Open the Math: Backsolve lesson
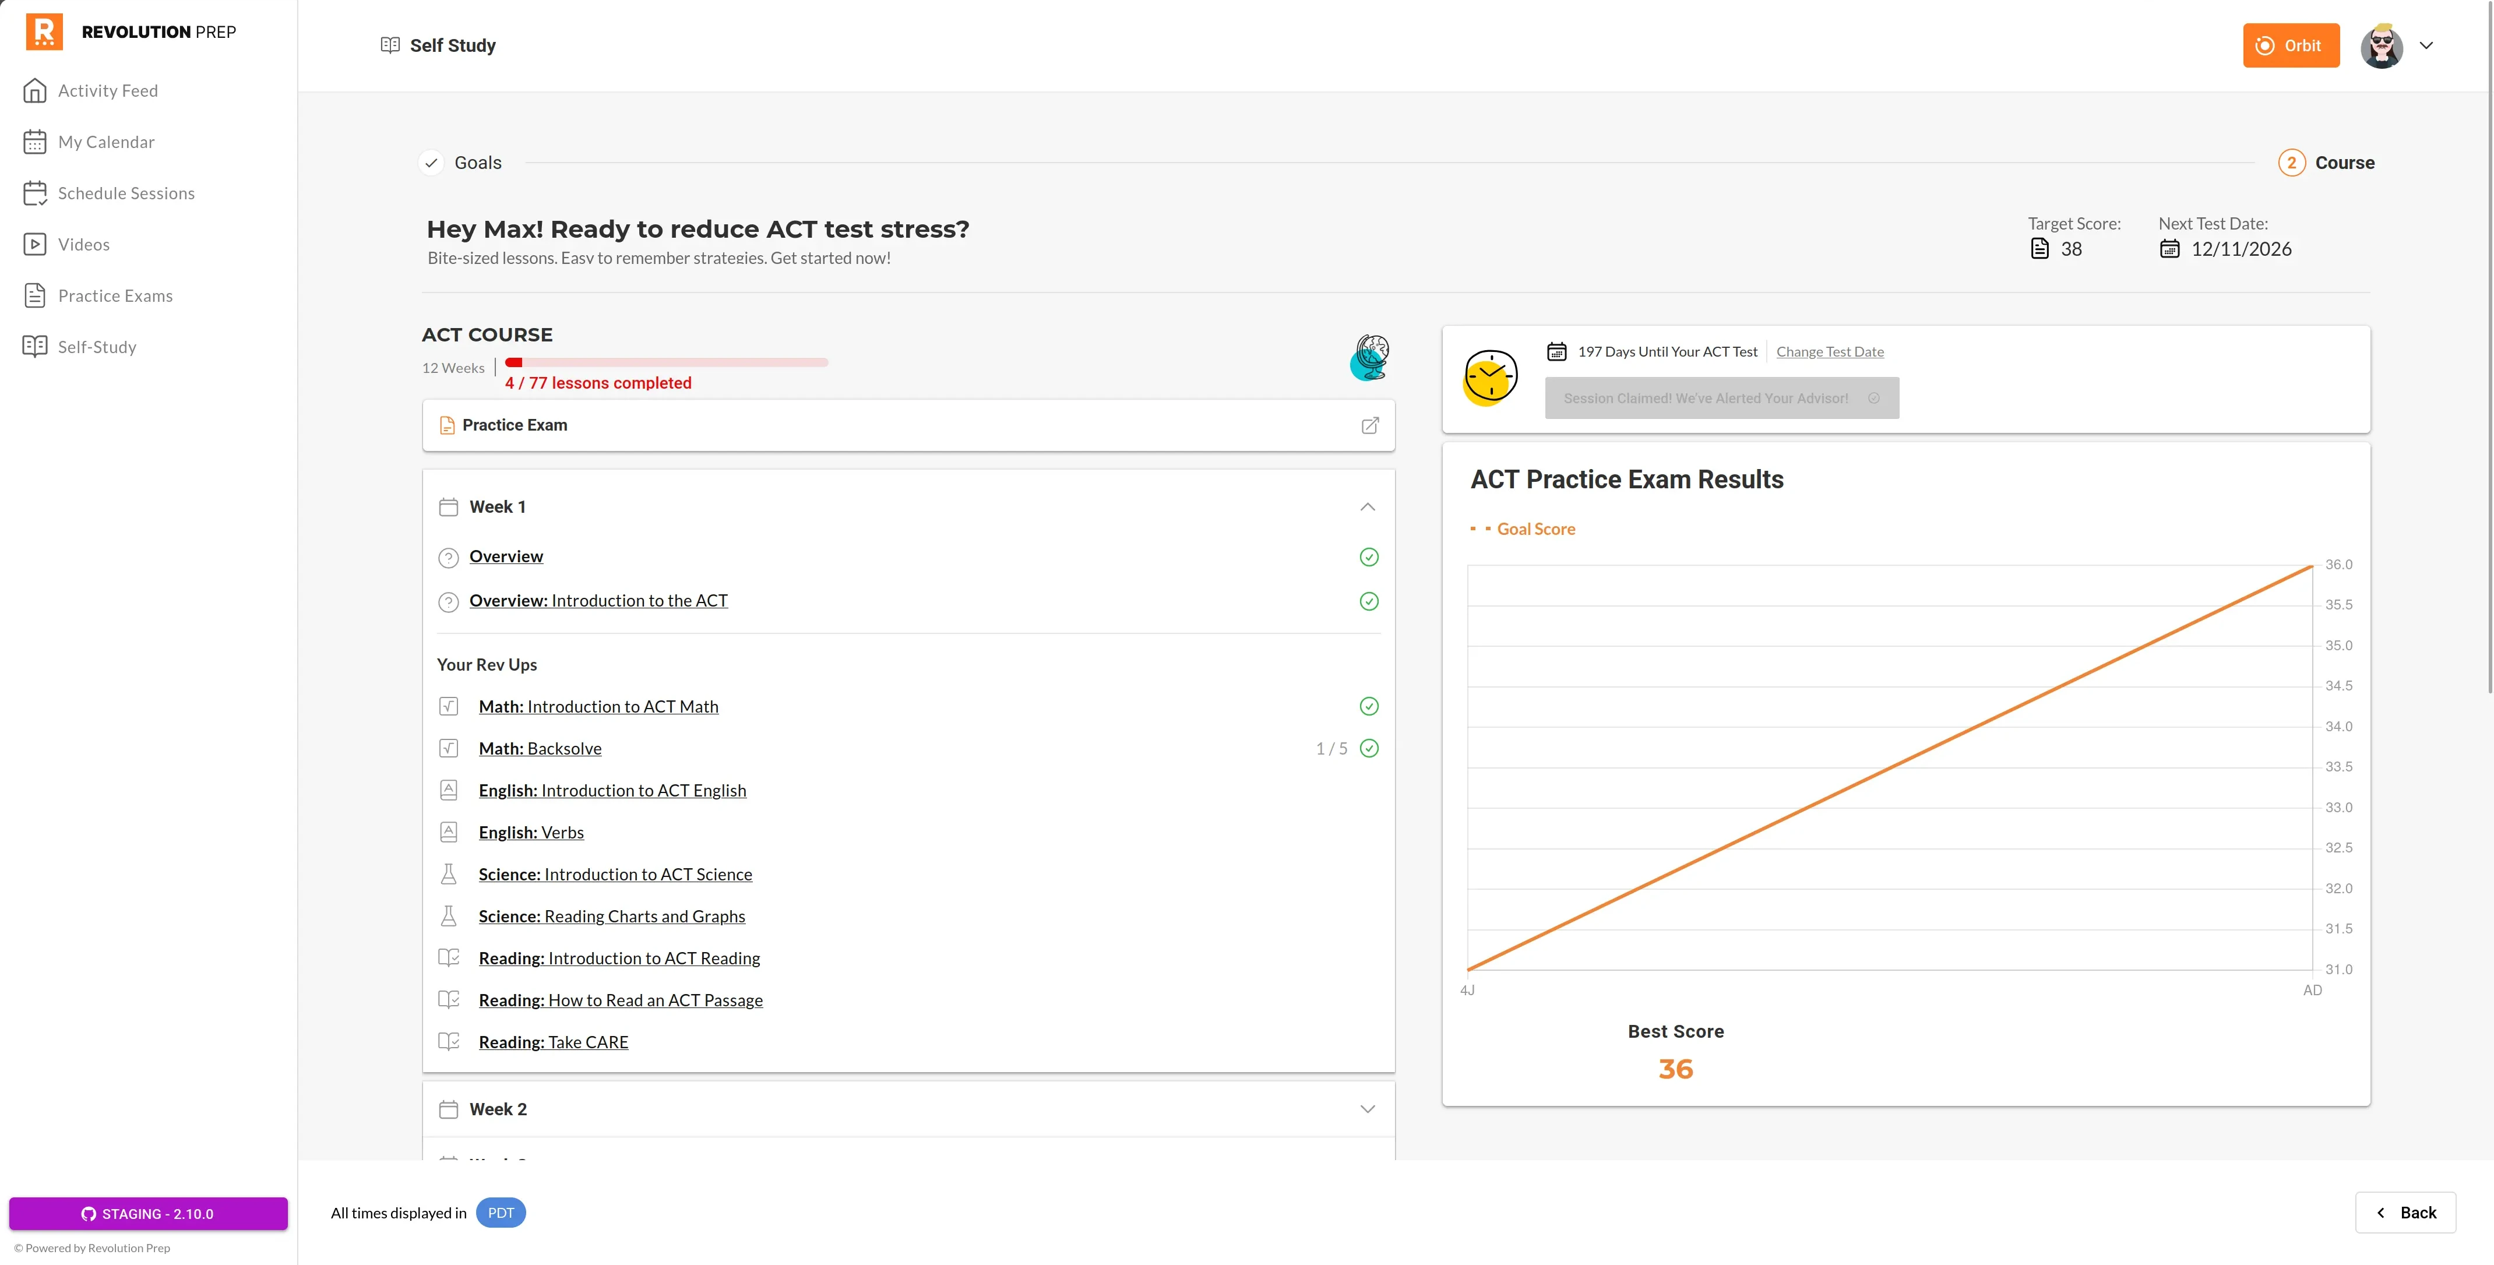 pos(540,748)
